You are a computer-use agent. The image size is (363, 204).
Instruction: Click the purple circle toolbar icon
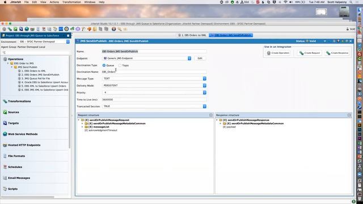[x=78, y=29]
